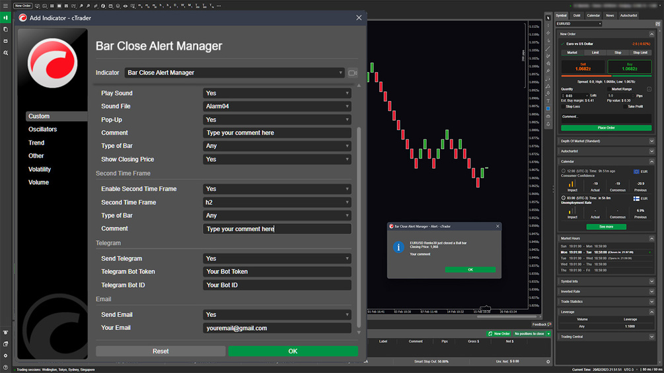
Task: Click the green Place Order button
Action: click(x=606, y=127)
